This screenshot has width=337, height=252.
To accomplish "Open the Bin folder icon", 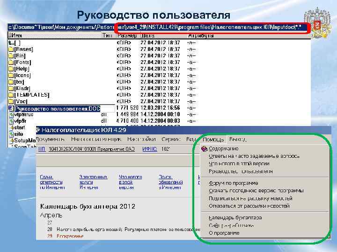I will pyautogui.click(x=11, y=56).
